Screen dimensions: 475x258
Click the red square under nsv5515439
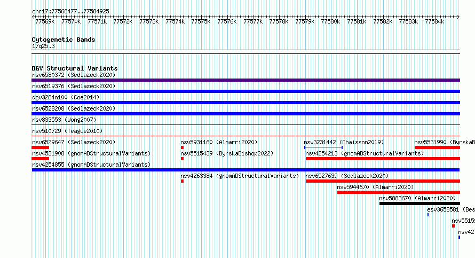(182, 159)
